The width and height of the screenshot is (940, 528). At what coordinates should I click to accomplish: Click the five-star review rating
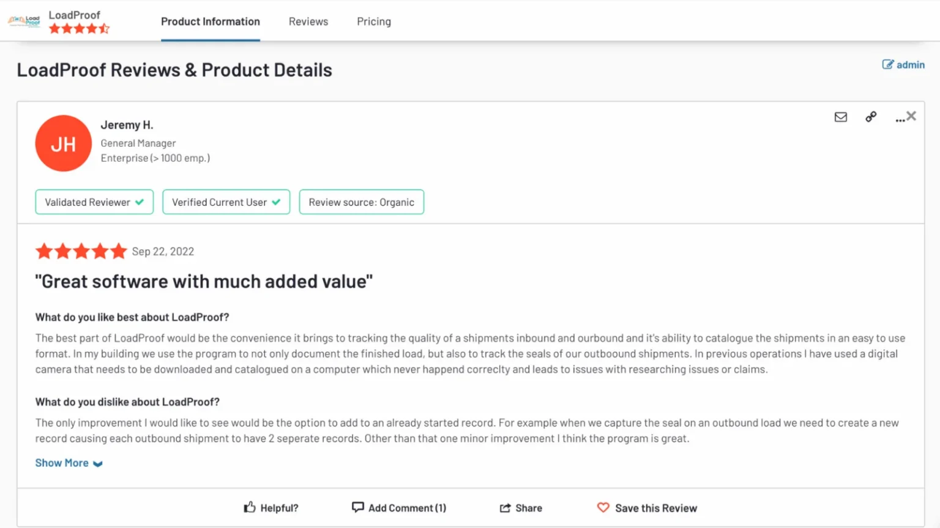81,251
